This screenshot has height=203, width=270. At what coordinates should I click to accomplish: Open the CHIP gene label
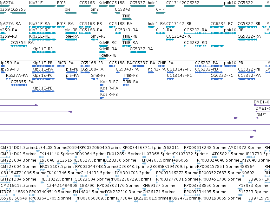[160, 9]
